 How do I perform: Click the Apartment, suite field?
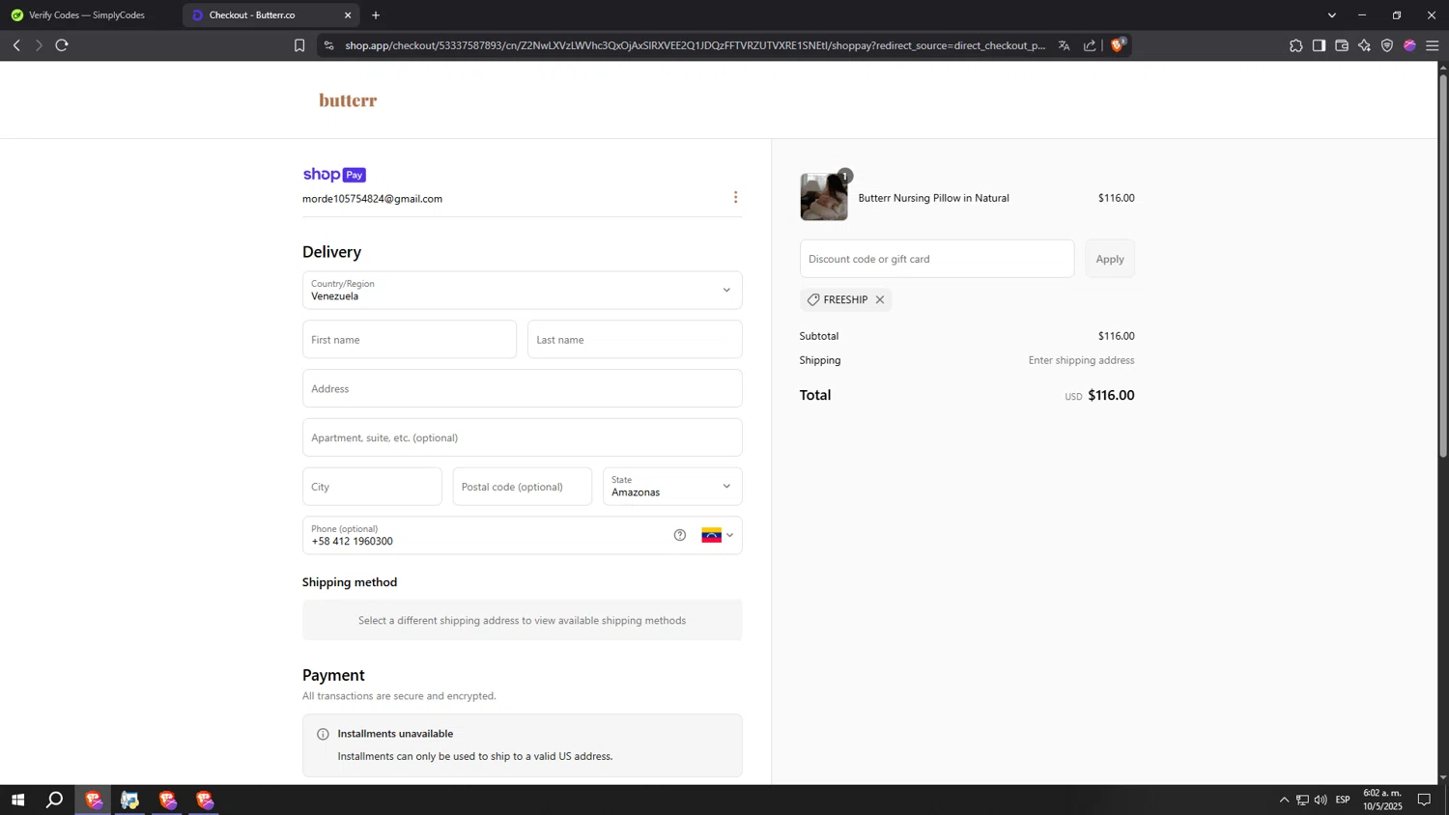[x=523, y=437]
